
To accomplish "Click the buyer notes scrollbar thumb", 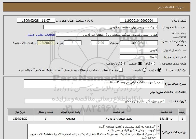I will click(x=158, y=130).
